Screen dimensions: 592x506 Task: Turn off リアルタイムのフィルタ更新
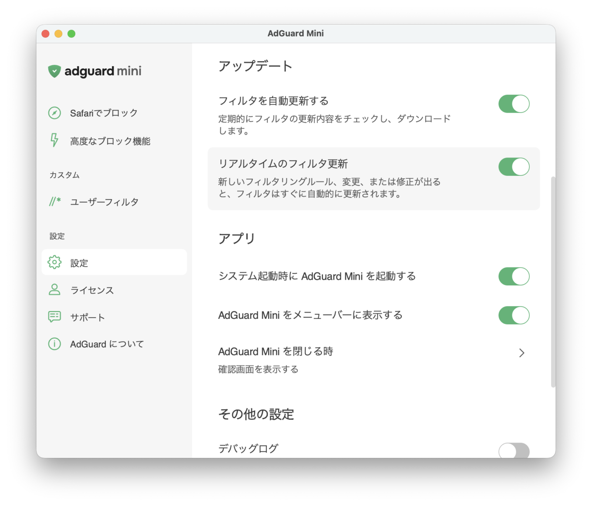pyautogui.click(x=514, y=167)
